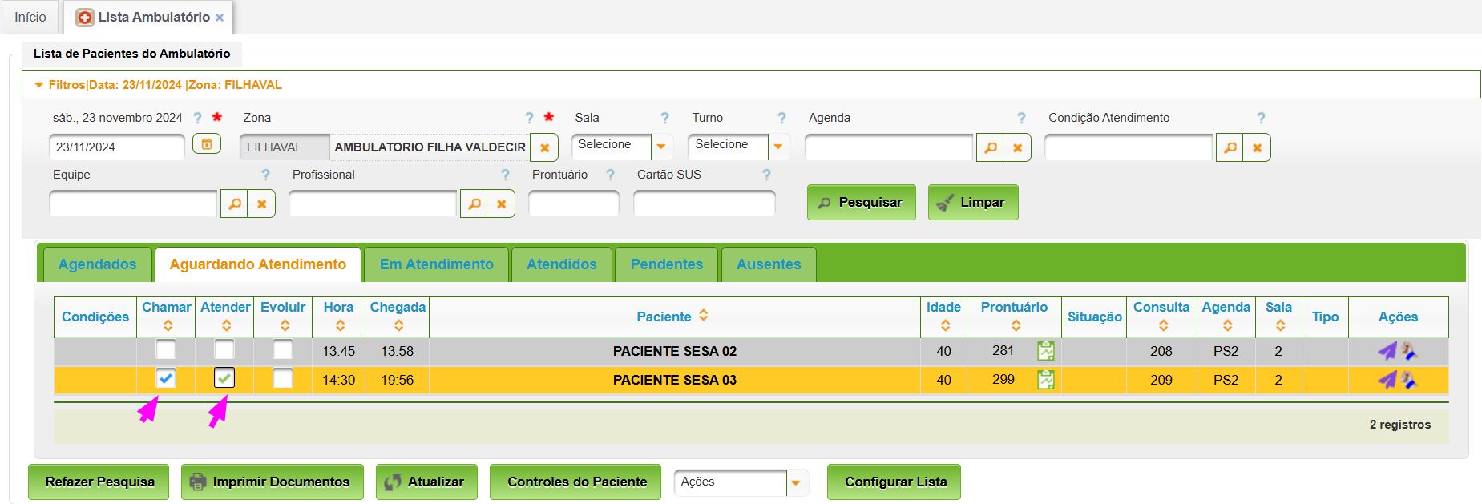Search Equipe with magnifier icon

point(235,204)
